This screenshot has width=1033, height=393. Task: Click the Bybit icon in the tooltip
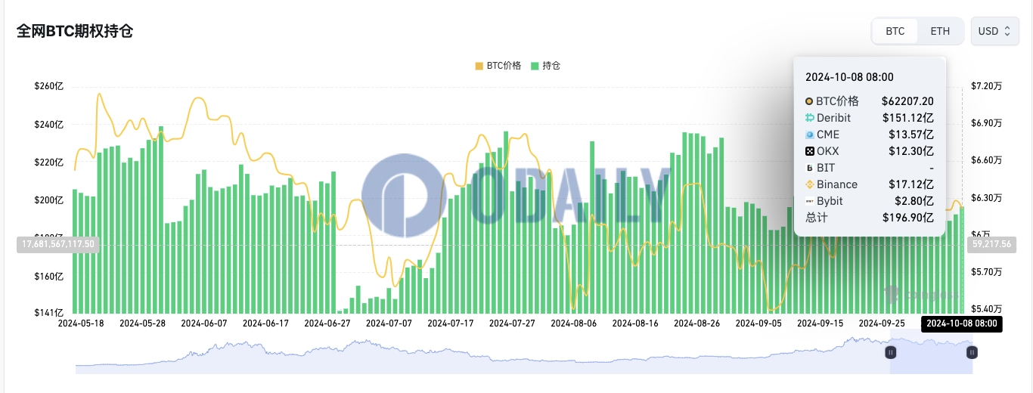[809, 201]
